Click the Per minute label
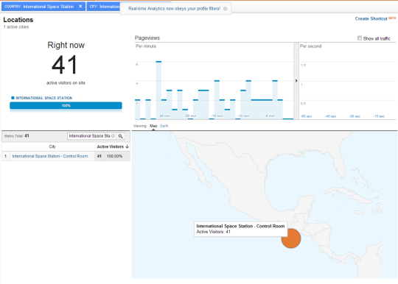Screen dimensions: 398x284 pyautogui.click(x=146, y=46)
